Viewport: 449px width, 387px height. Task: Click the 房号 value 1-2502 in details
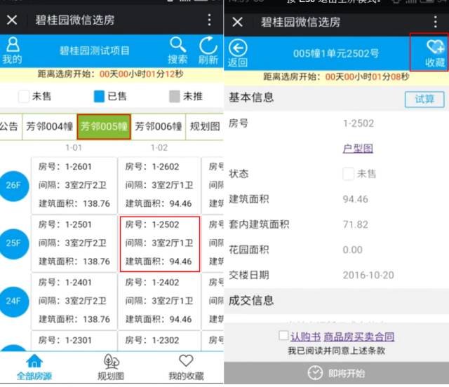(358, 123)
